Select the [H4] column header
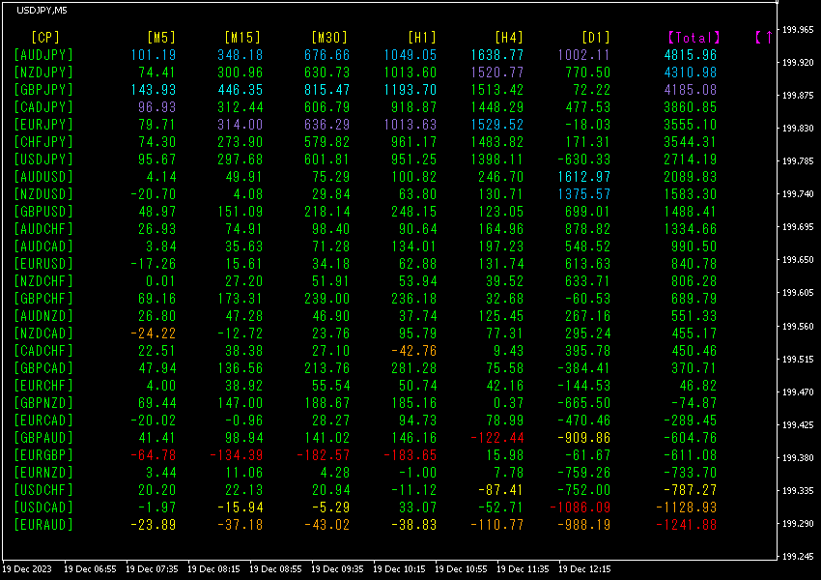Image resolution: width=821 pixels, height=580 pixels. [509, 37]
